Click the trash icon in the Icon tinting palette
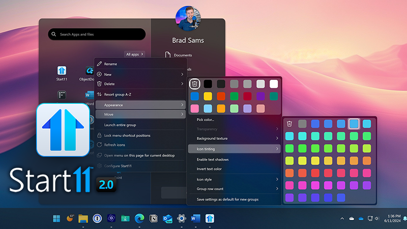Viewport: 407px width, 229px height. pyautogui.click(x=289, y=123)
